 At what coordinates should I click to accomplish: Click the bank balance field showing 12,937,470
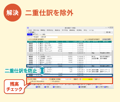tap(42, 79)
